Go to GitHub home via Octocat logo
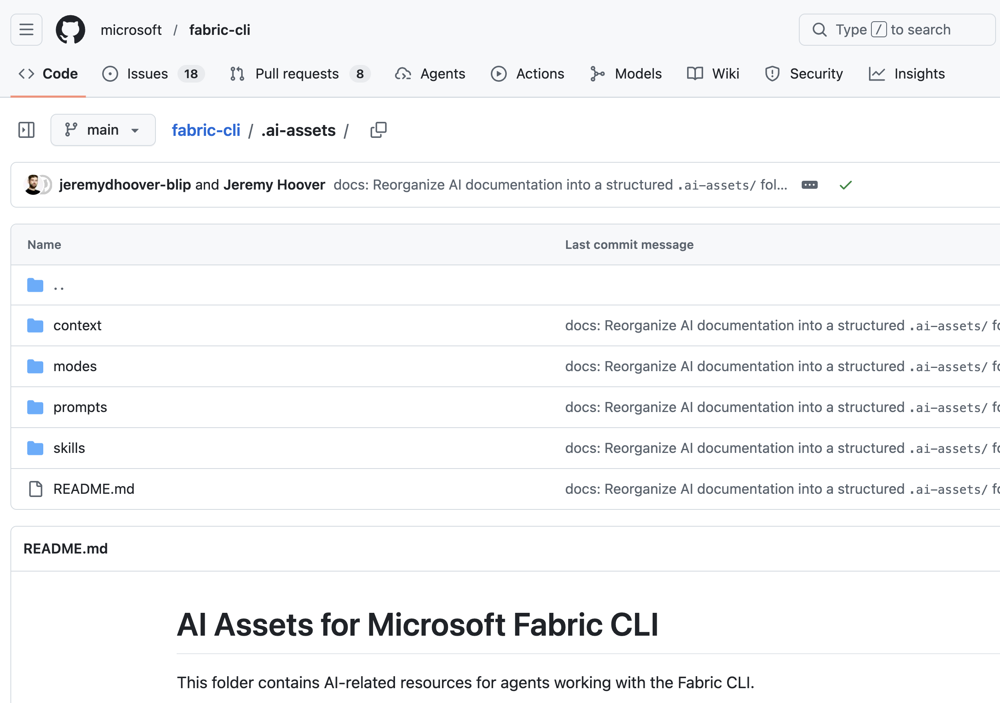The image size is (1000, 703). tap(71, 30)
